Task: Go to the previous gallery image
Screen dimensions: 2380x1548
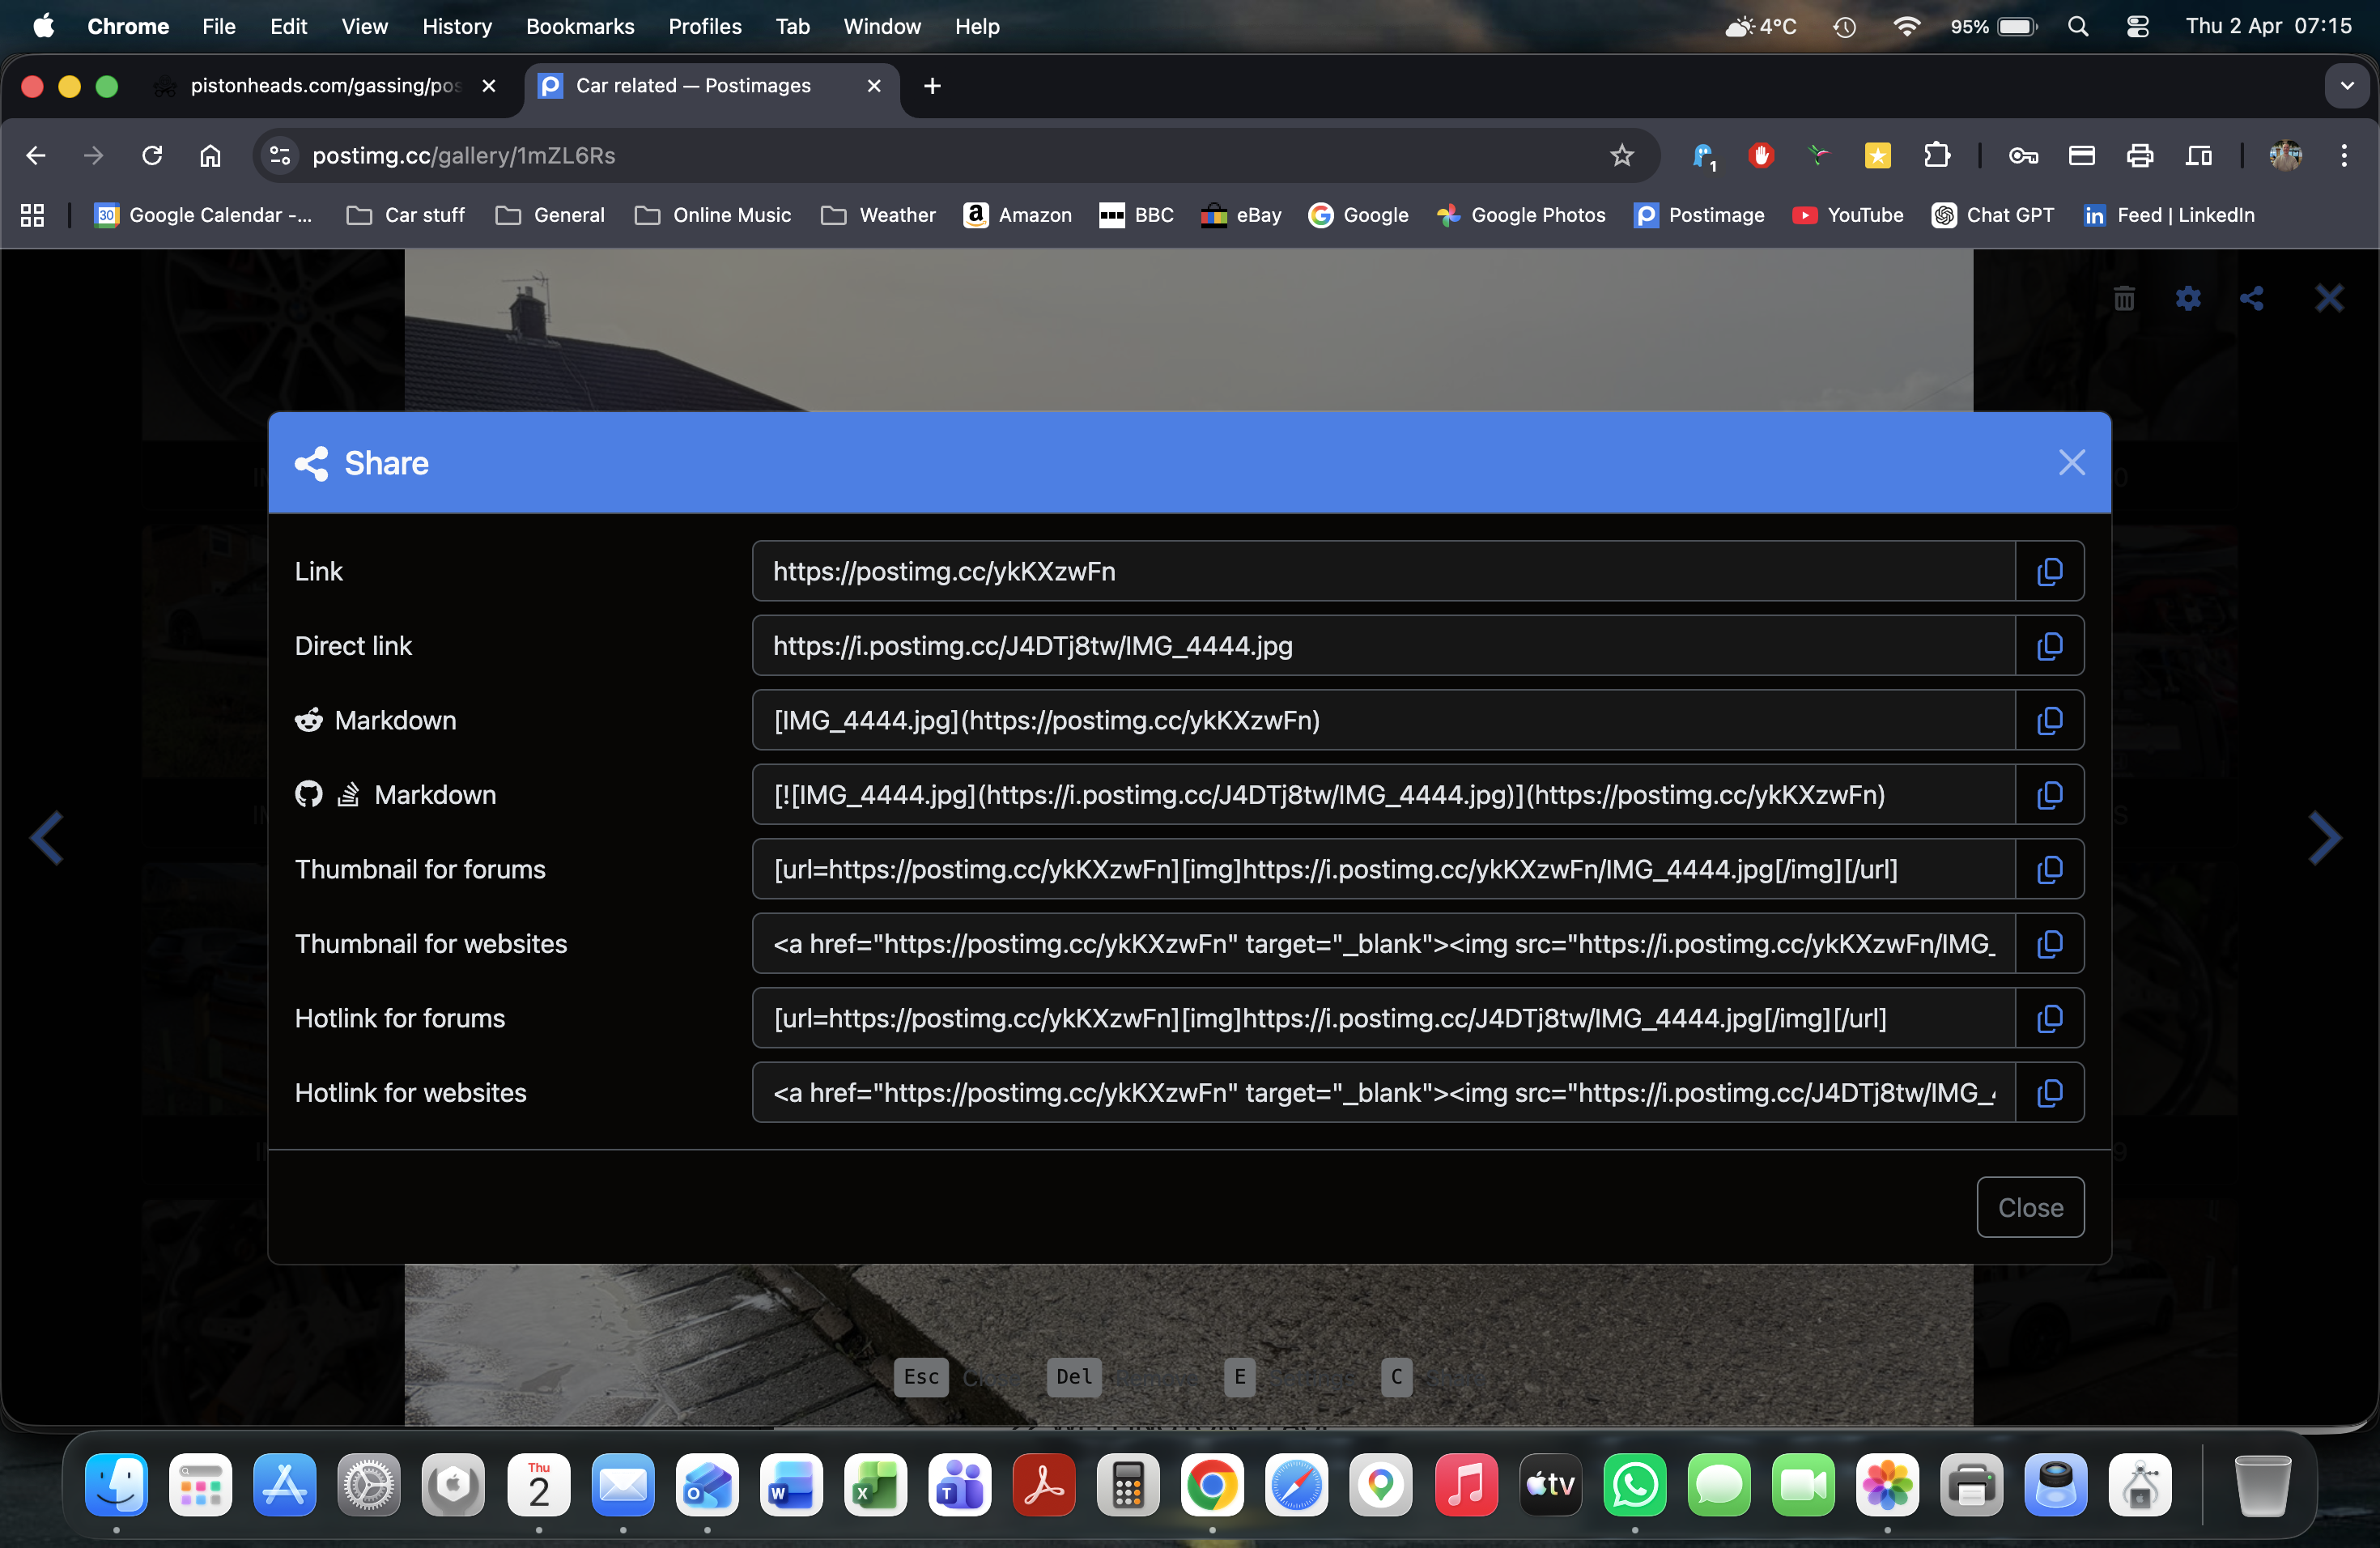Action: pyautogui.click(x=47, y=838)
